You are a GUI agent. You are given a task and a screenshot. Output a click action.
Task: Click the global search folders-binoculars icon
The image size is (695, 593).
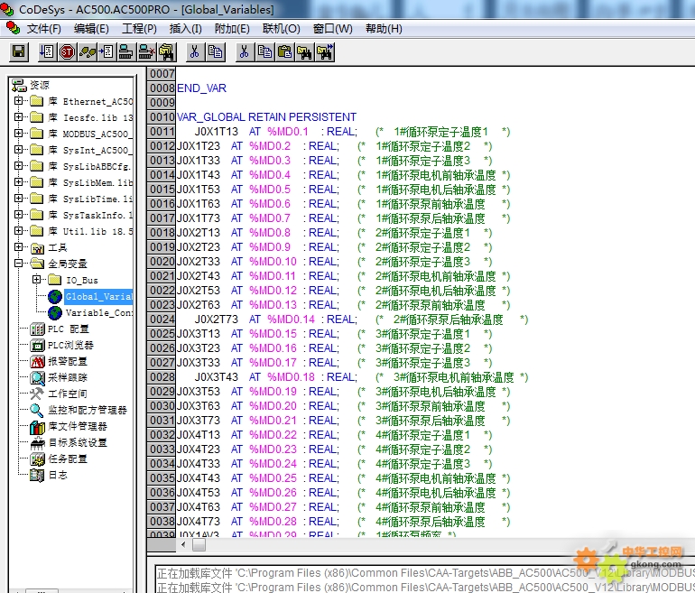pos(167,52)
